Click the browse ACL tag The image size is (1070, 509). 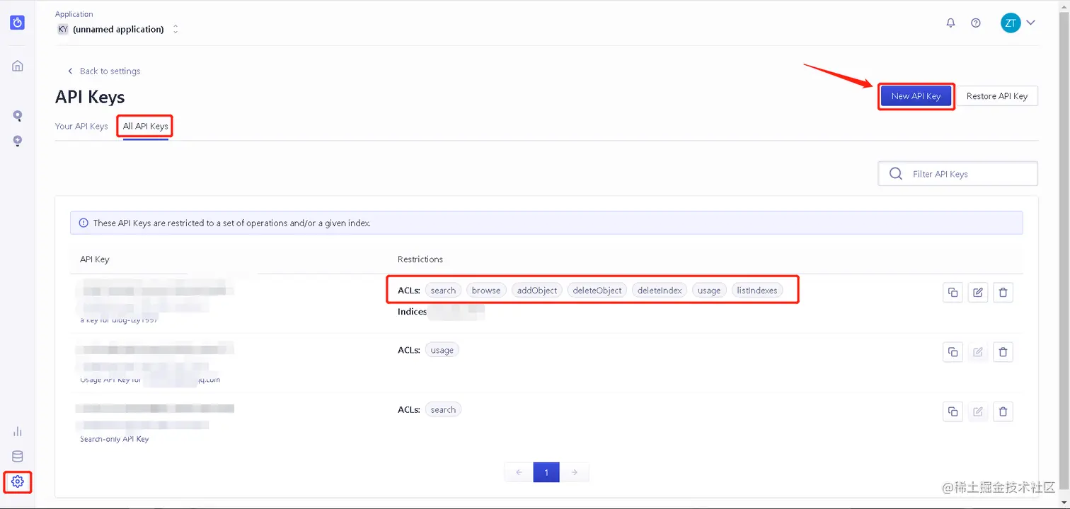[486, 291]
